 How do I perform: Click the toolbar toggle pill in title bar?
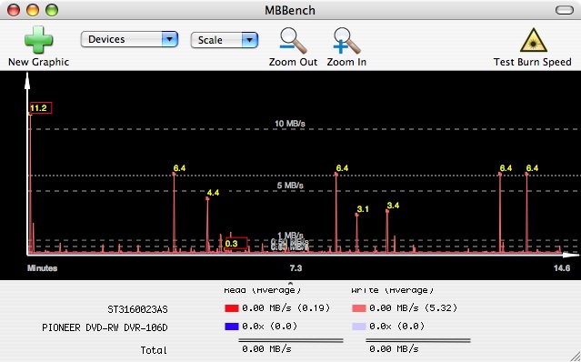pyautogui.click(x=565, y=10)
